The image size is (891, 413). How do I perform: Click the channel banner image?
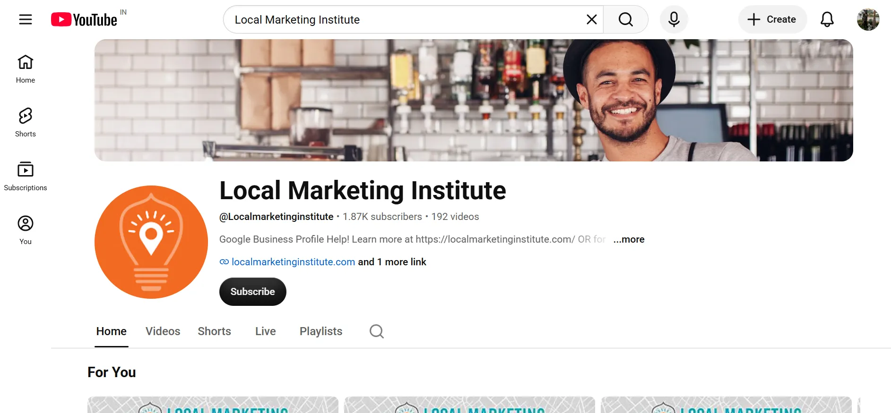[x=474, y=100]
